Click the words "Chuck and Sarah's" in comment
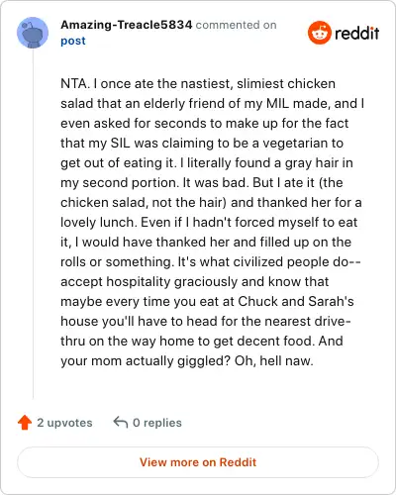 [x=296, y=301]
